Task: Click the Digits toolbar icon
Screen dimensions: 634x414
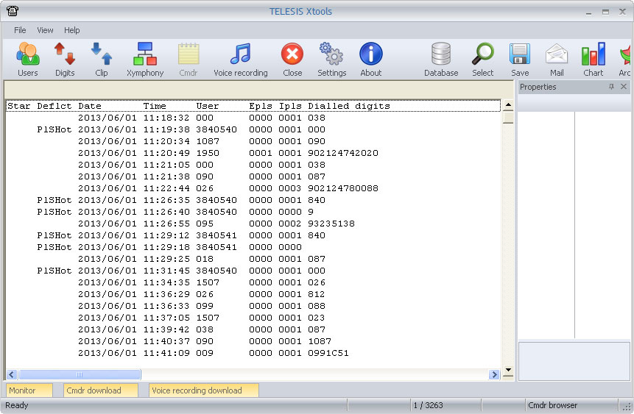Action: click(65, 59)
